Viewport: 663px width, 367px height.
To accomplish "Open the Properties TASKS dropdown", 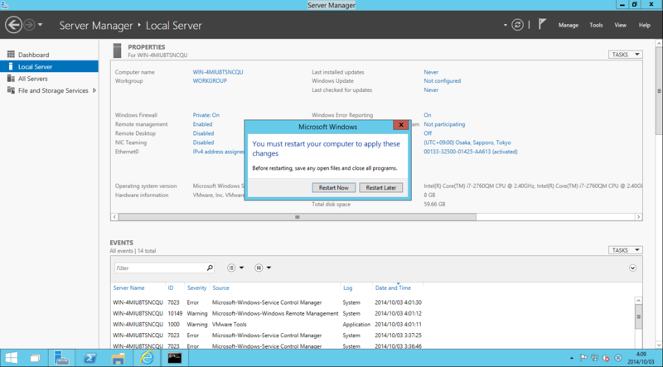I will point(626,55).
